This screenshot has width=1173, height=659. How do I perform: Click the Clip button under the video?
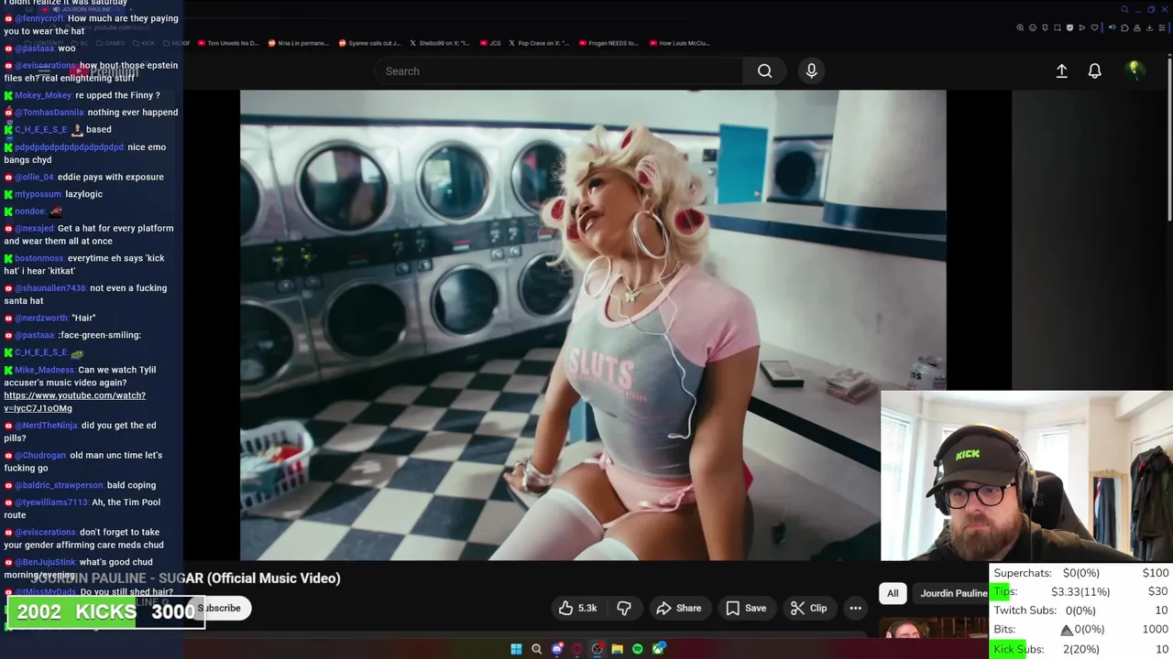coord(809,608)
